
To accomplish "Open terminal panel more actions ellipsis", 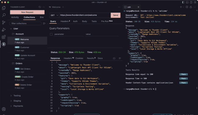I will pos(195,7).
